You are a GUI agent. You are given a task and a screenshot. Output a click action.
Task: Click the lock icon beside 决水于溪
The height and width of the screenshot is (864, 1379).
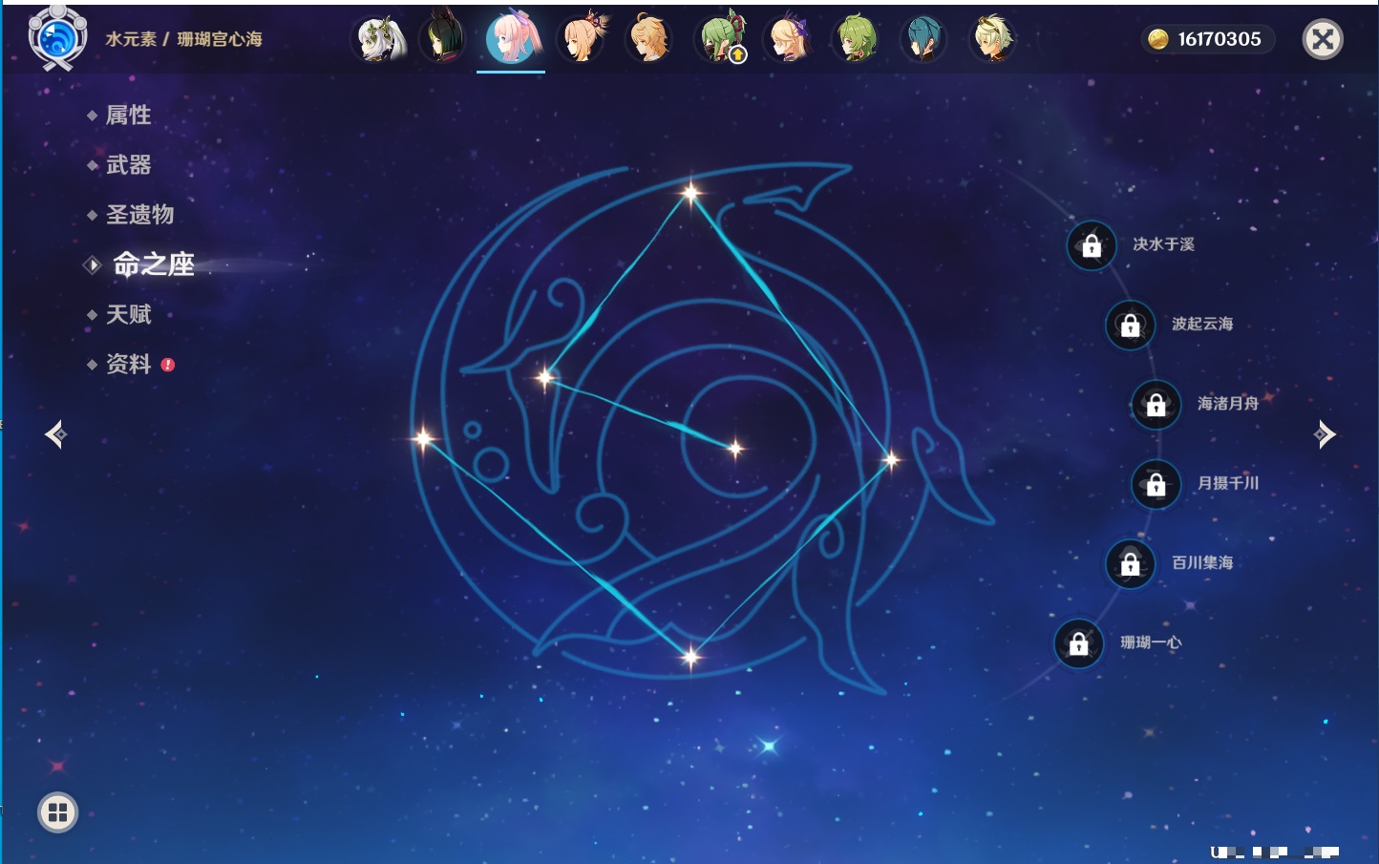[x=1092, y=245]
